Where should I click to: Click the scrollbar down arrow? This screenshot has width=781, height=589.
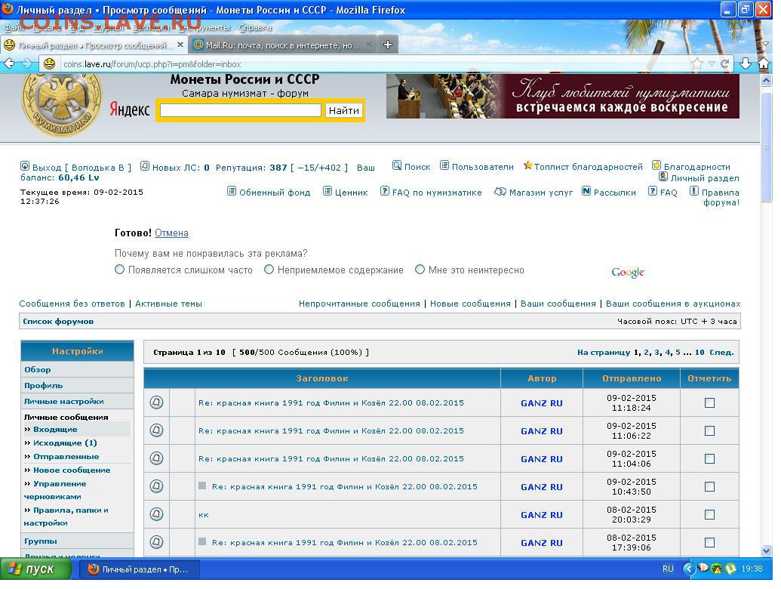[767, 550]
